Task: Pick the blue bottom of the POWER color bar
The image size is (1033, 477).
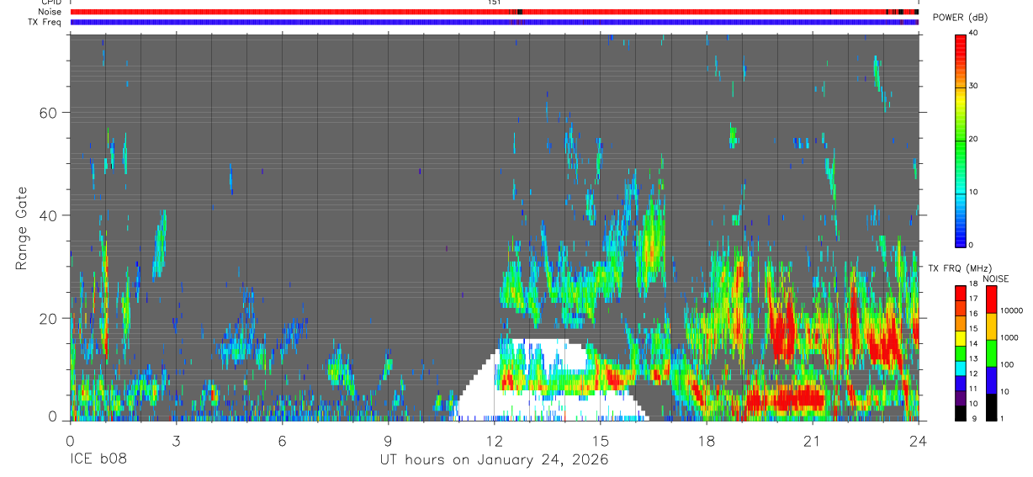Action: pos(960,236)
